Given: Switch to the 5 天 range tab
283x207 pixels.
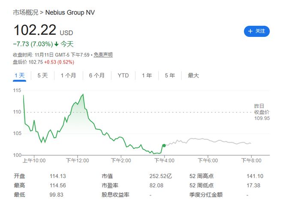Looking at the screenshot, I should pyautogui.click(x=42, y=75).
